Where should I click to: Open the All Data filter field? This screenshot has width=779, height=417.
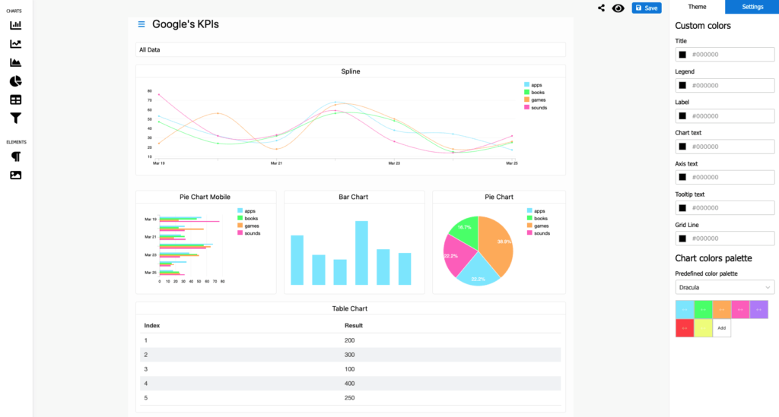pyautogui.click(x=350, y=49)
